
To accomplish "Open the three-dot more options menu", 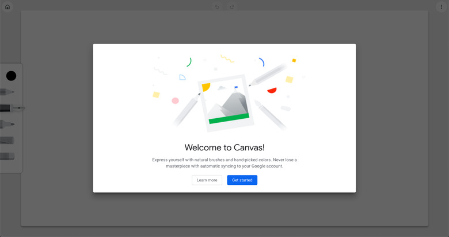I will pyautogui.click(x=442, y=7).
